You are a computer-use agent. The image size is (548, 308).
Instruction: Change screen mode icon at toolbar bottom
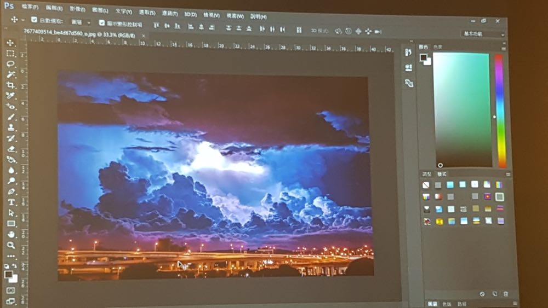click(11, 301)
